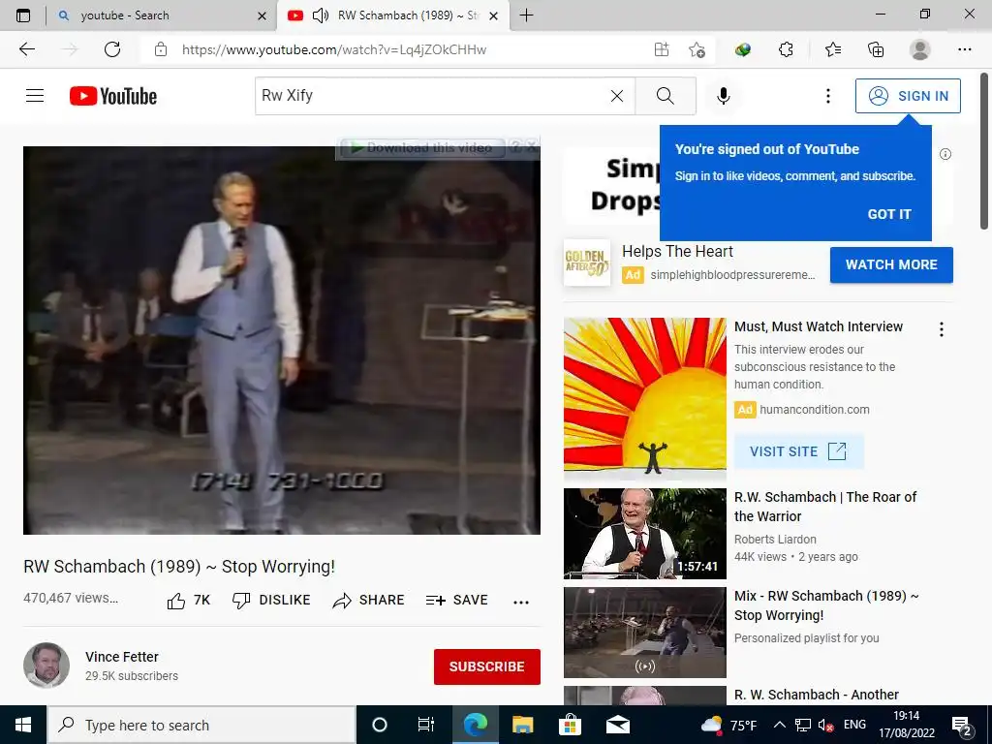The height and width of the screenshot is (744, 992).
Task: Open the Favorites list
Action: point(832,49)
